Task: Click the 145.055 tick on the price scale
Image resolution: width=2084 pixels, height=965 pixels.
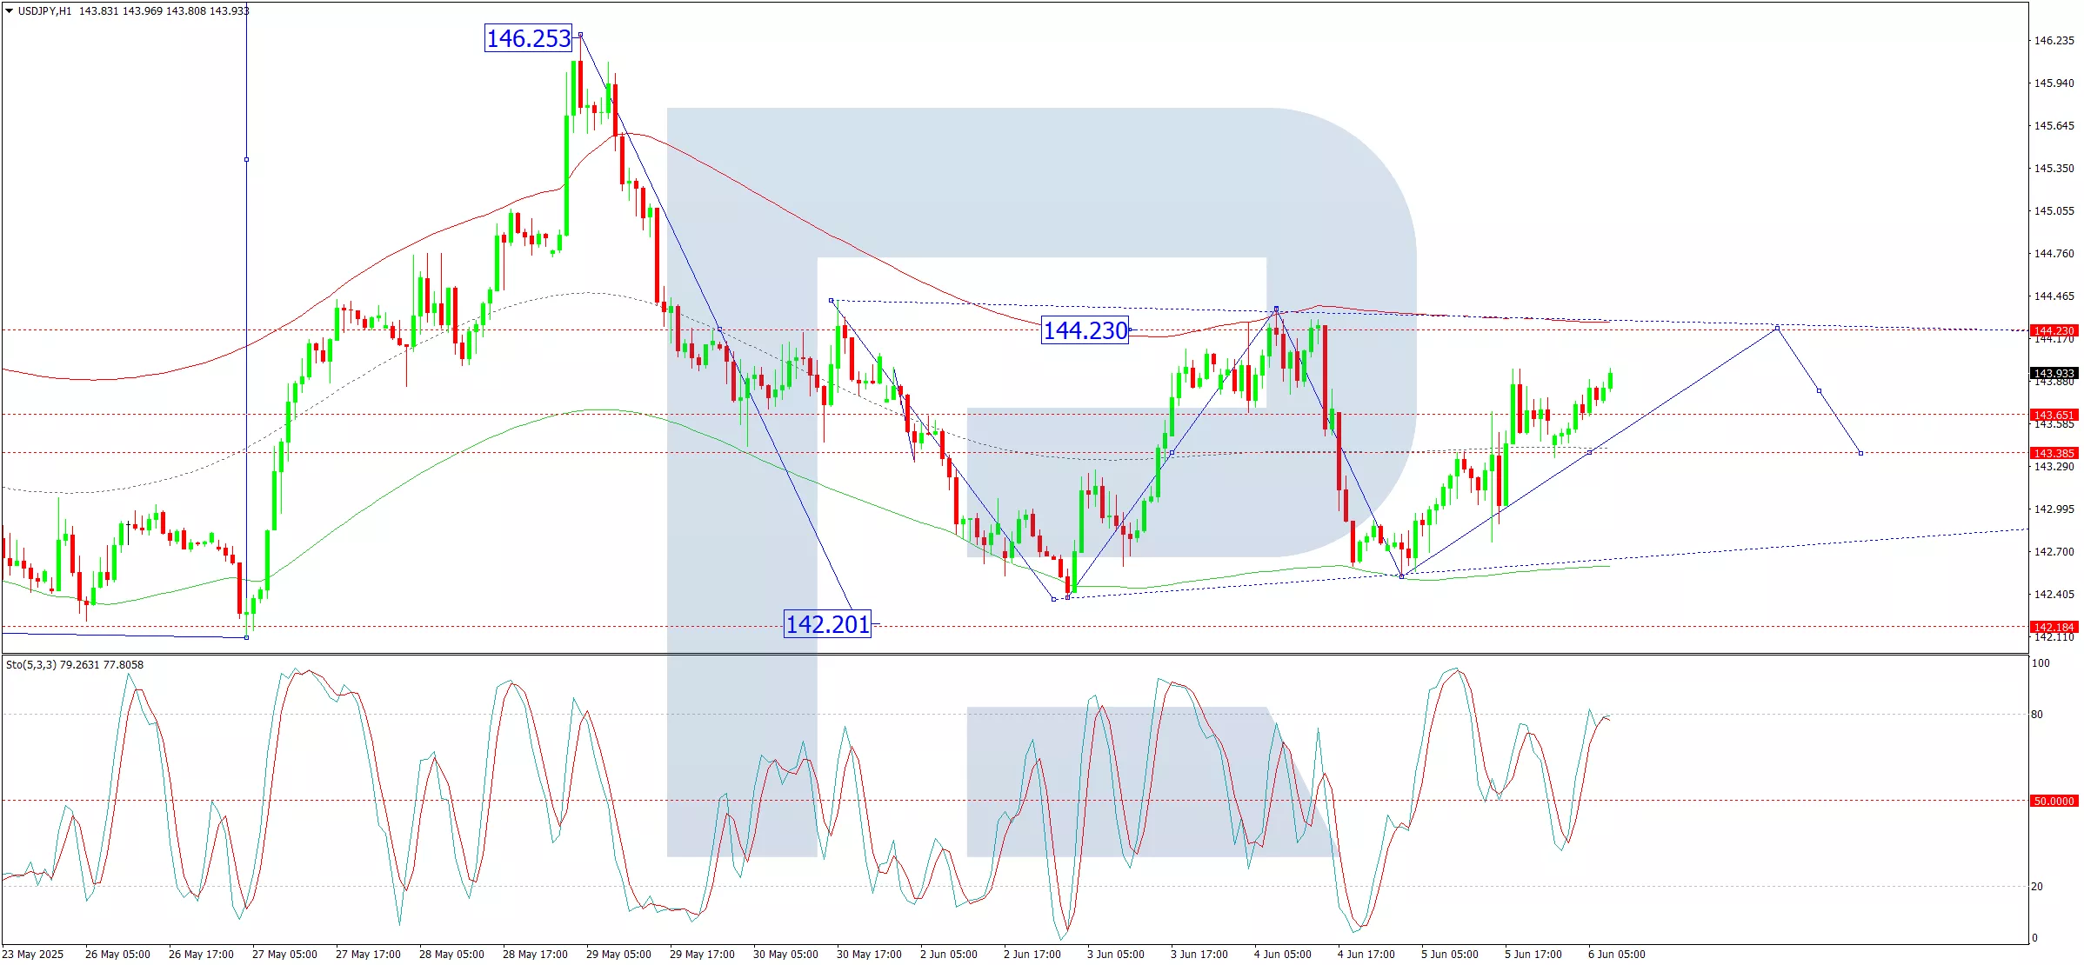Action: 2054,211
